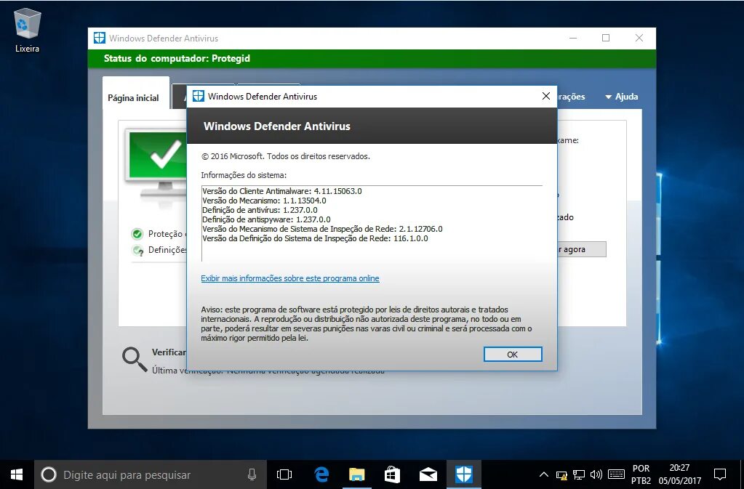
Task: Open the Windows Start menu
Action: coord(17,474)
